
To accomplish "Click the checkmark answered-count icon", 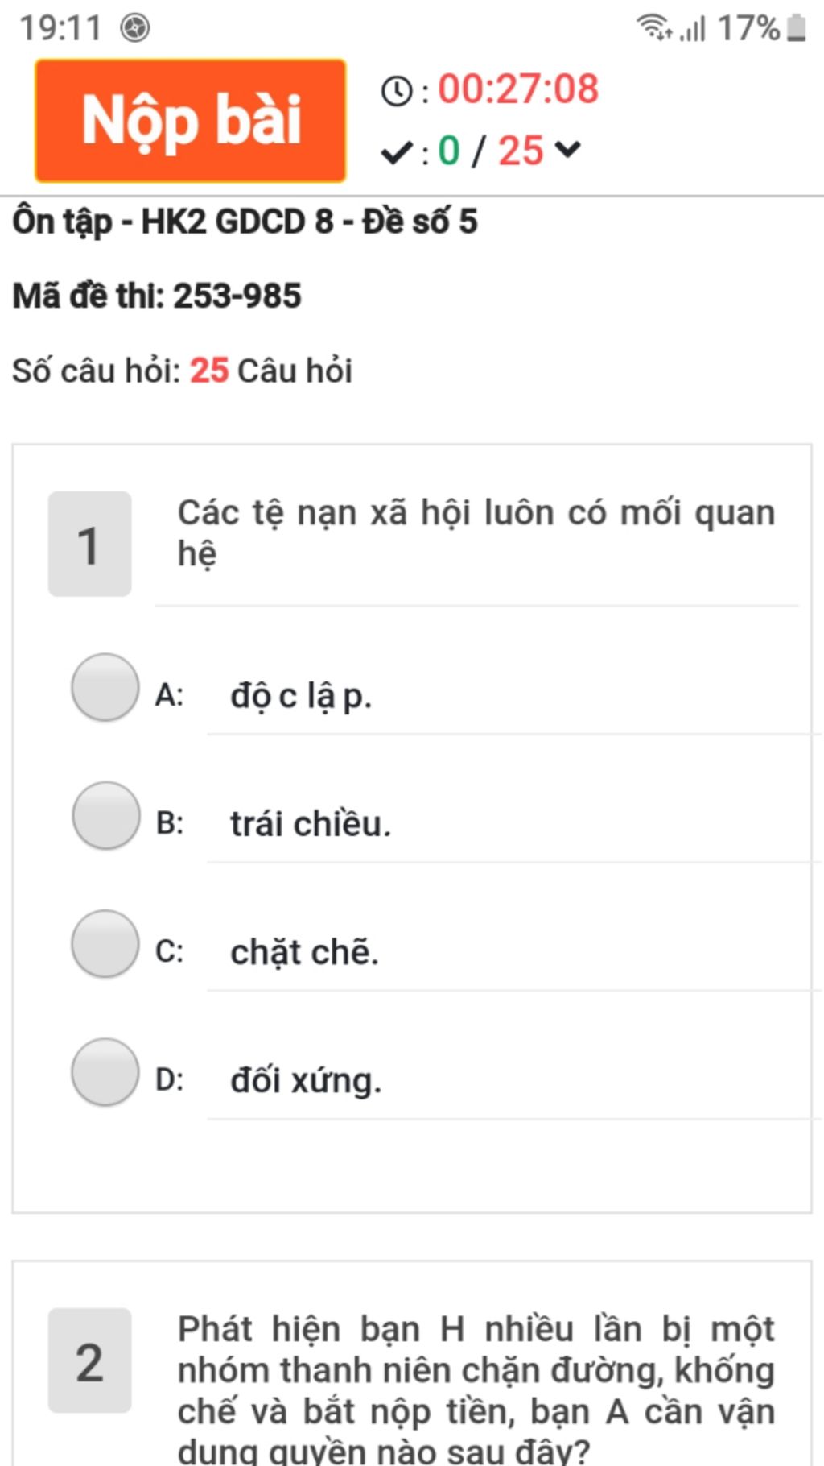I will 397,151.
